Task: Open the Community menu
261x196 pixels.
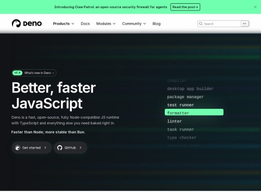Action: pyautogui.click(x=134, y=23)
